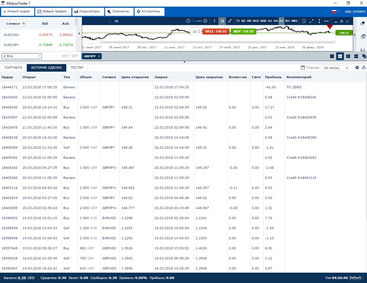Click the red SELL 148.01 button
The image size is (367, 283).
(216, 31)
